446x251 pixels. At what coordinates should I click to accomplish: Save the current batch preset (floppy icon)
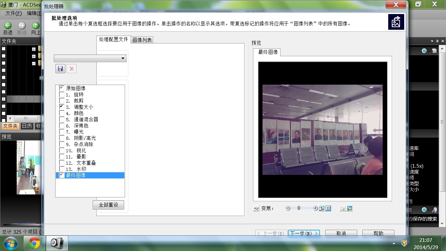coord(60,69)
